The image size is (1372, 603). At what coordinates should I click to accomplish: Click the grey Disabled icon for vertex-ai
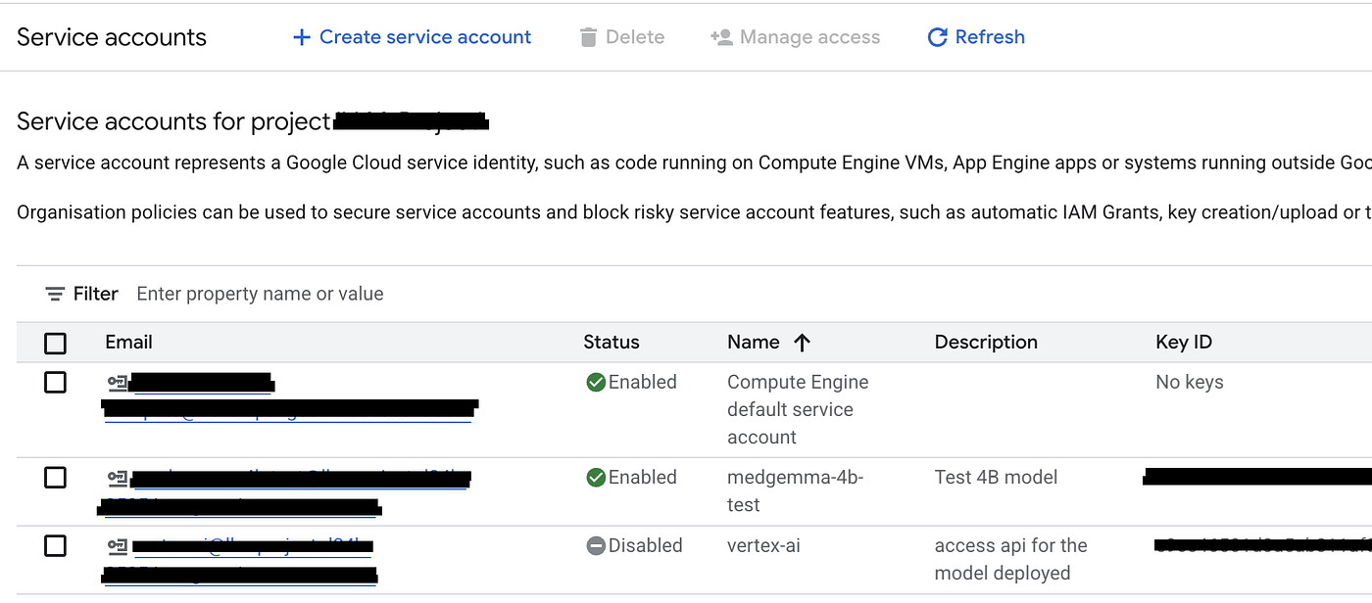click(595, 545)
